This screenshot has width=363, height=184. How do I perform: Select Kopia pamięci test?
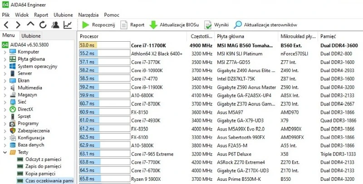click(40, 174)
